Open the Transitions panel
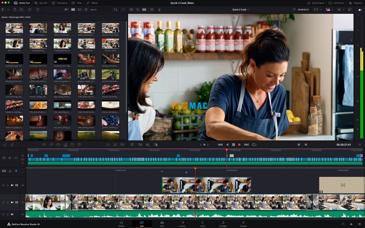The height and width of the screenshot is (228, 365). [60, 3]
